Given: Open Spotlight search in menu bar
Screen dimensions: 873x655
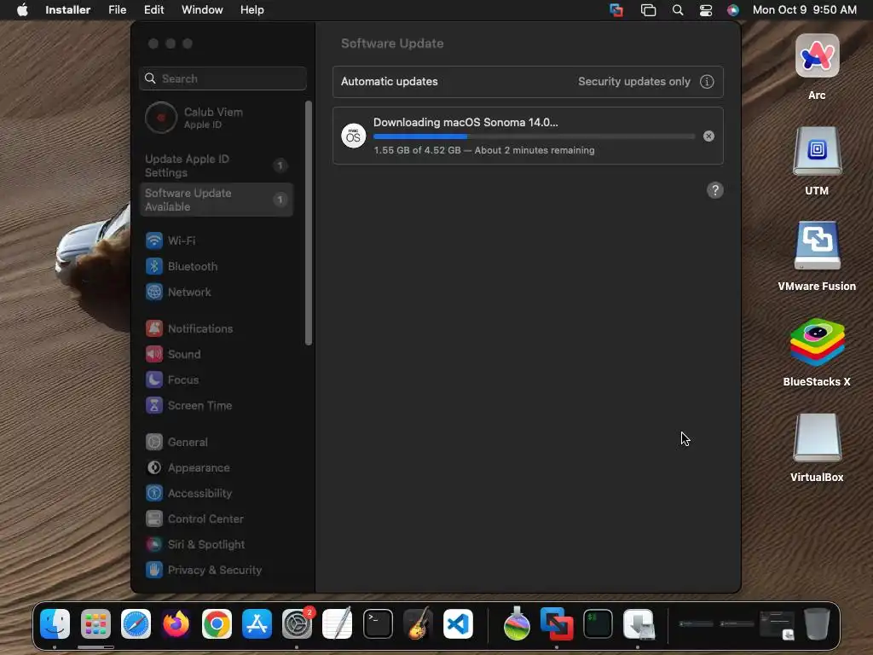Looking at the screenshot, I should [x=678, y=10].
